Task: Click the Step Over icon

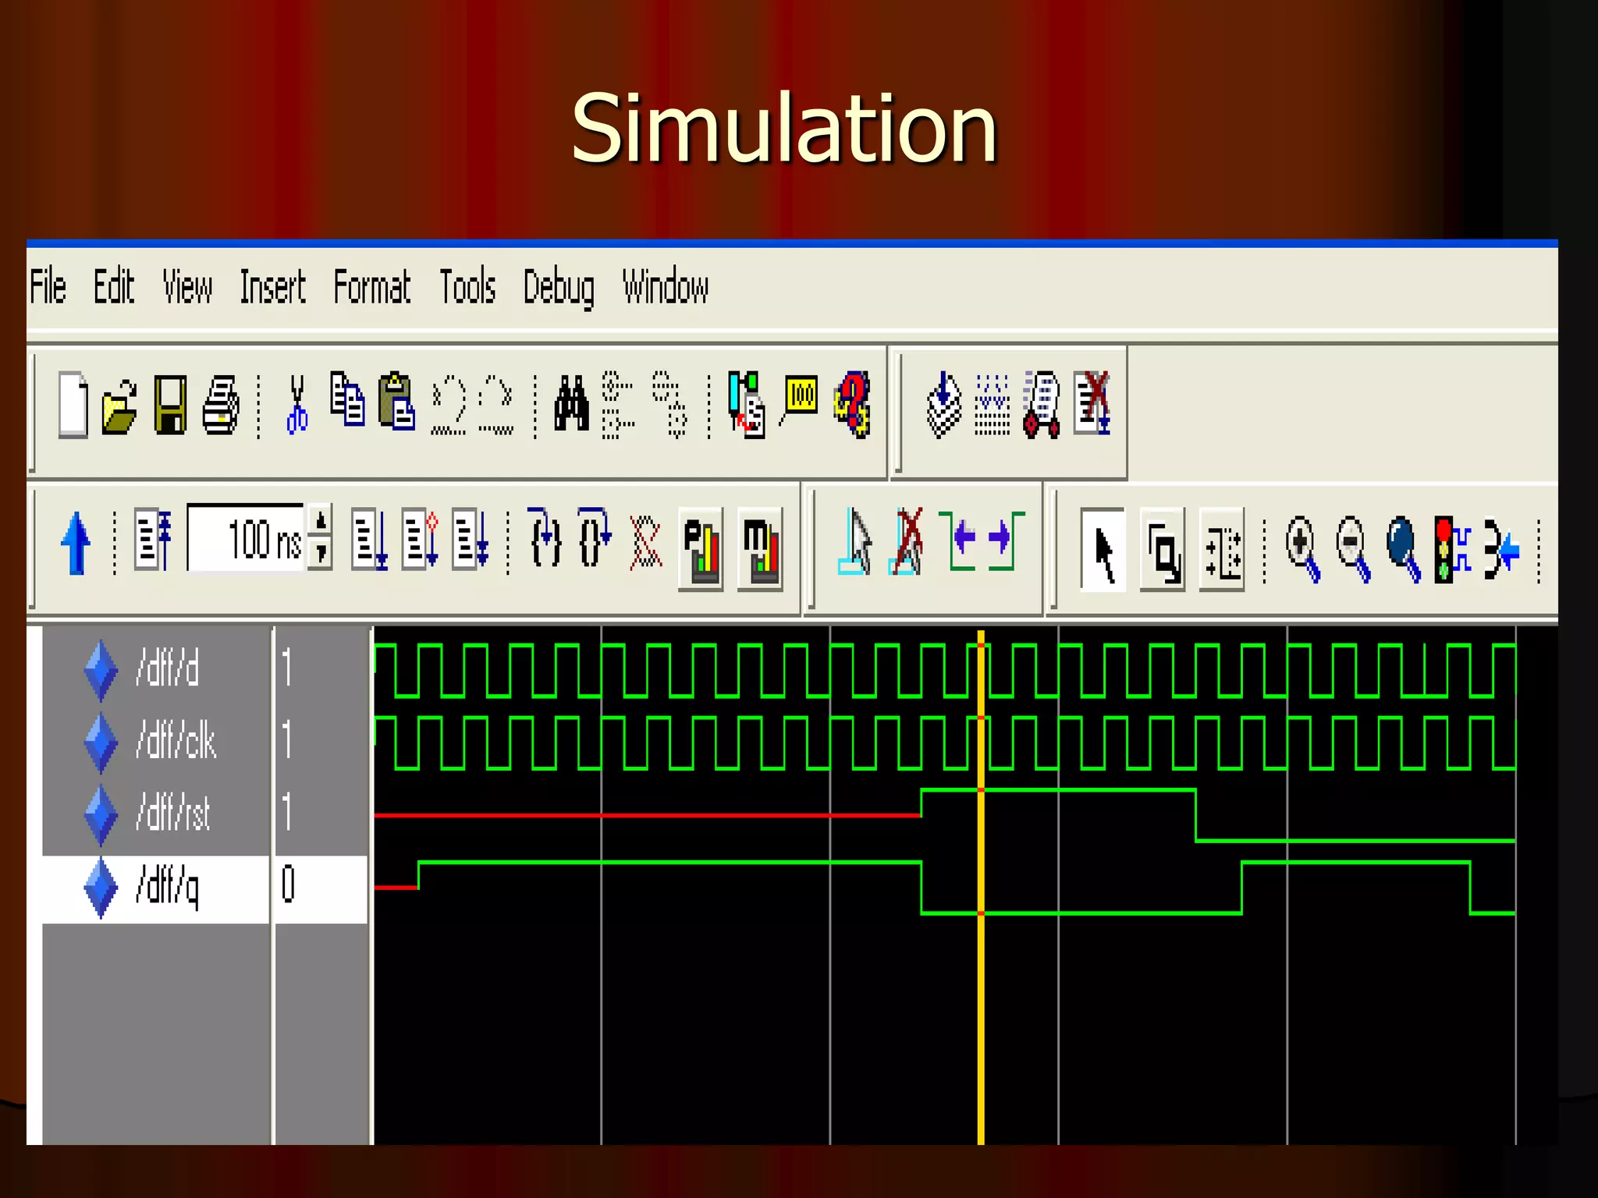Action: (594, 537)
